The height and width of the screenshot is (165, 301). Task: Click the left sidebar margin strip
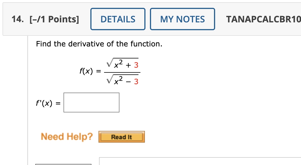click(14, 98)
